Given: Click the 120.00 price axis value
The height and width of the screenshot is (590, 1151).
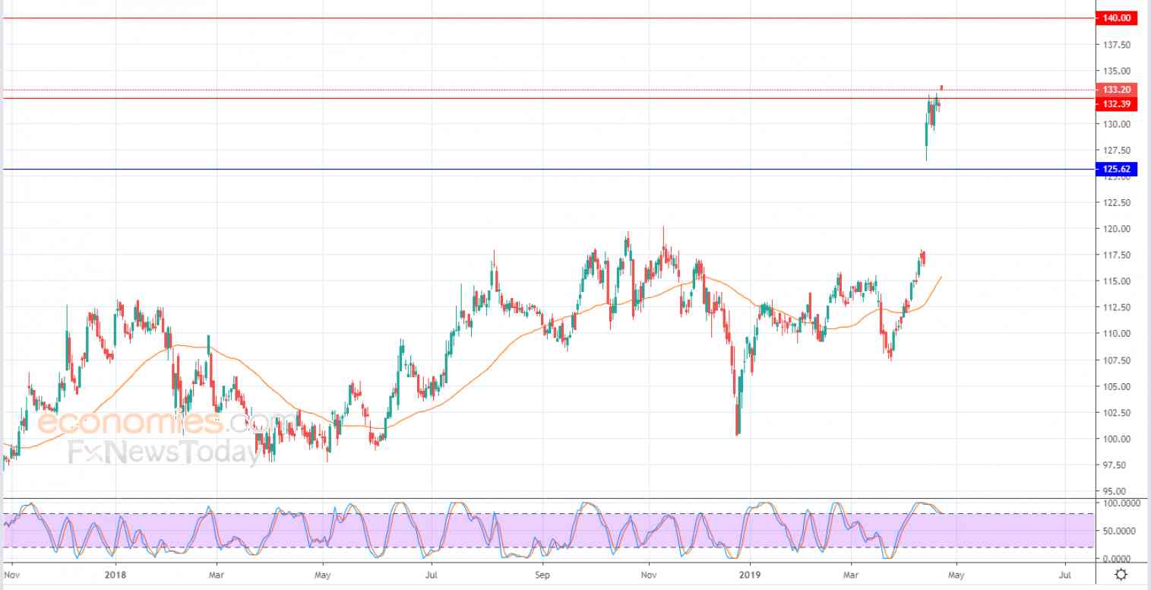Looking at the screenshot, I should [x=1115, y=229].
